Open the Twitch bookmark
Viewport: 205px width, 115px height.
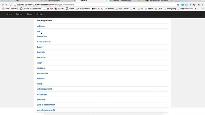pos(70,9)
